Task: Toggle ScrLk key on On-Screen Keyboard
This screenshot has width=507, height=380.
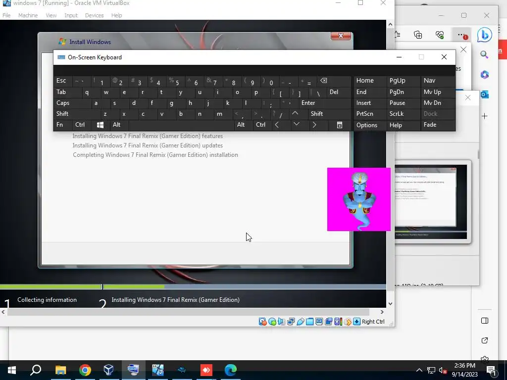Action: pos(403,114)
